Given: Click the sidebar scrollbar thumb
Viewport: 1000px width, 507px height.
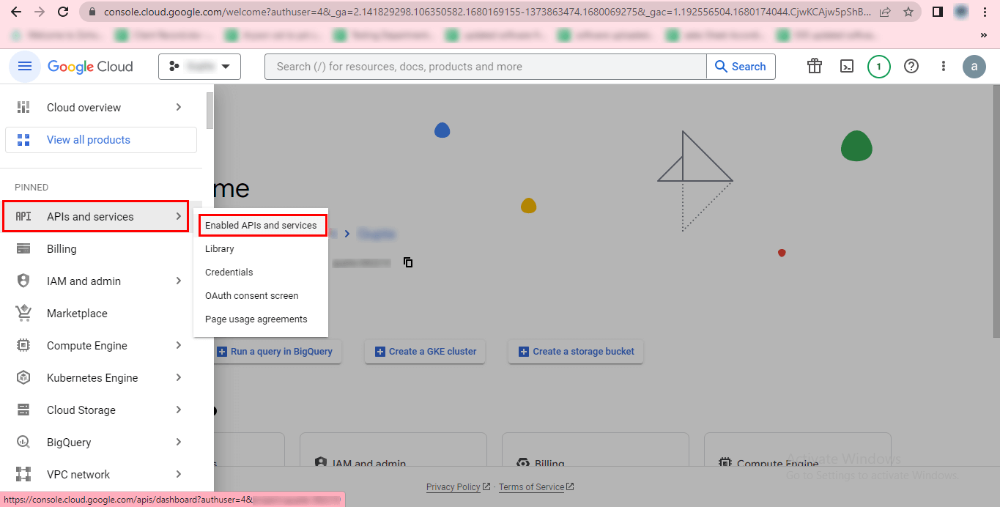Looking at the screenshot, I should pyautogui.click(x=210, y=111).
